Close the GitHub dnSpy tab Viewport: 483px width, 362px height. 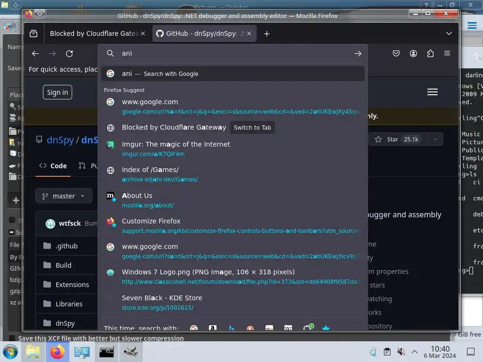[x=249, y=33]
